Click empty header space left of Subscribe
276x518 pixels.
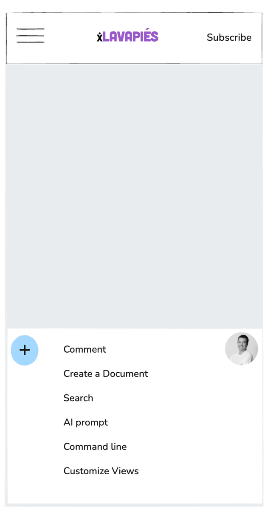coord(183,37)
